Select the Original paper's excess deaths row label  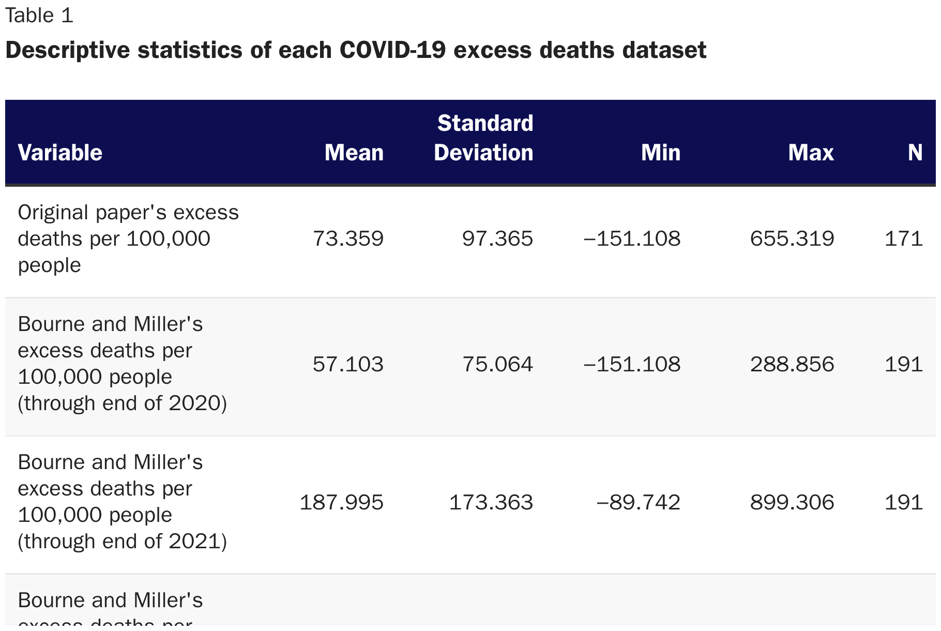[128, 238]
